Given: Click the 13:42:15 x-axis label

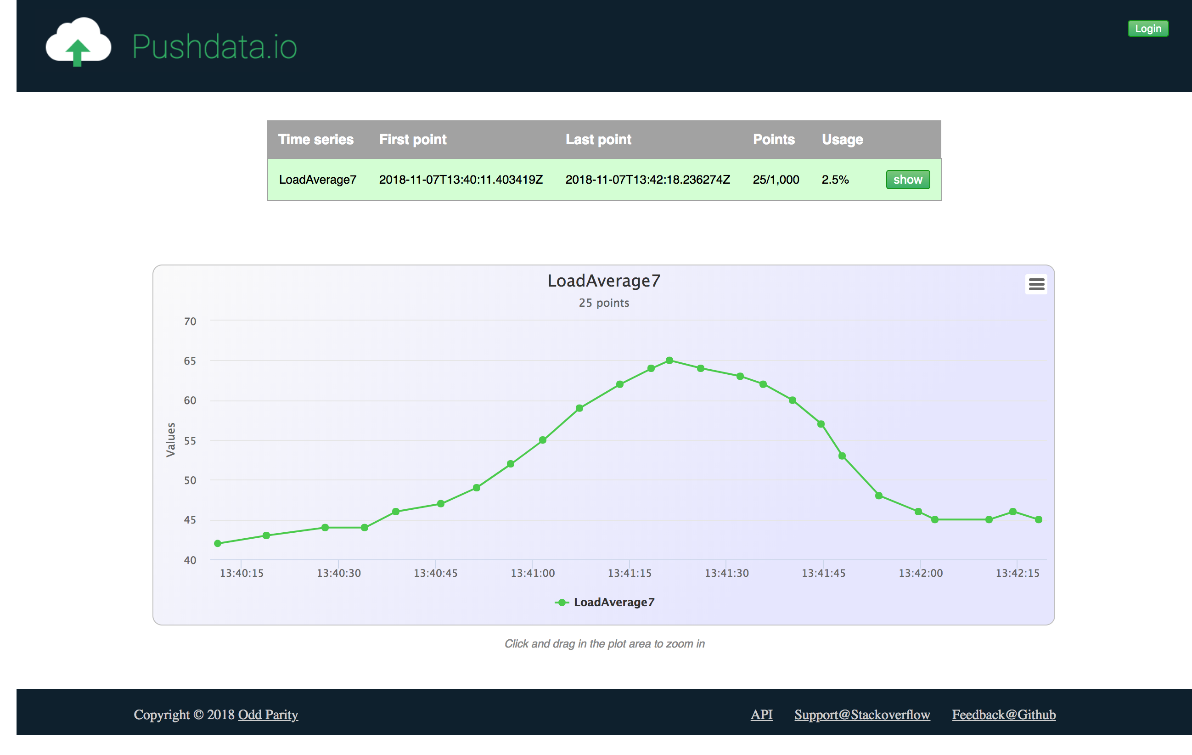Looking at the screenshot, I should 1017,573.
